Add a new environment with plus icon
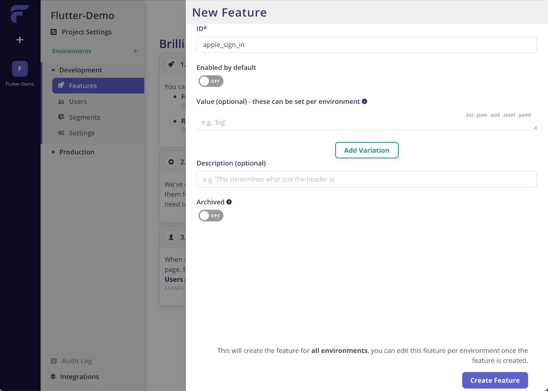Viewport: 548px width, 391px height. click(x=136, y=51)
